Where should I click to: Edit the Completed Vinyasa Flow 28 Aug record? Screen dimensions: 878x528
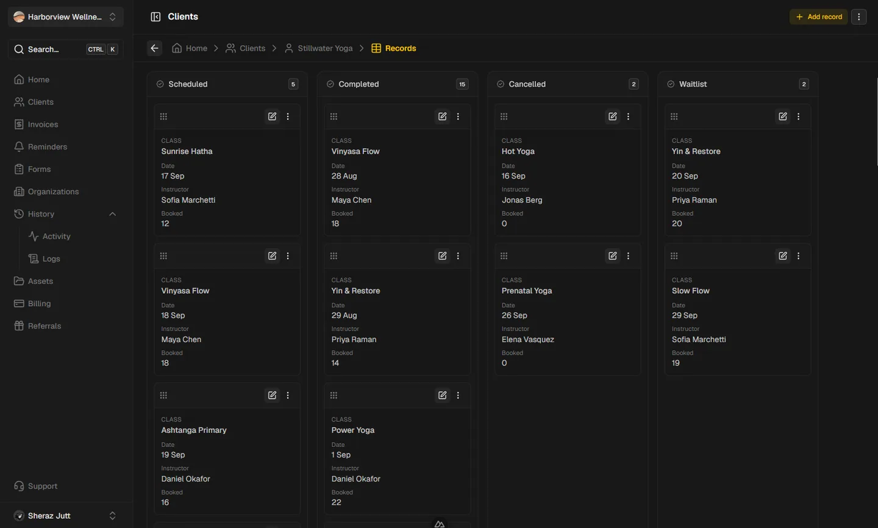coord(443,116)
